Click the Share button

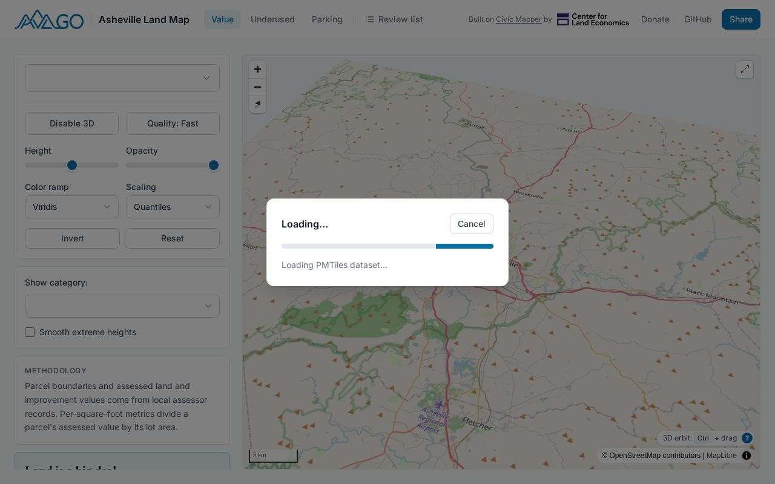coord(741,19)
